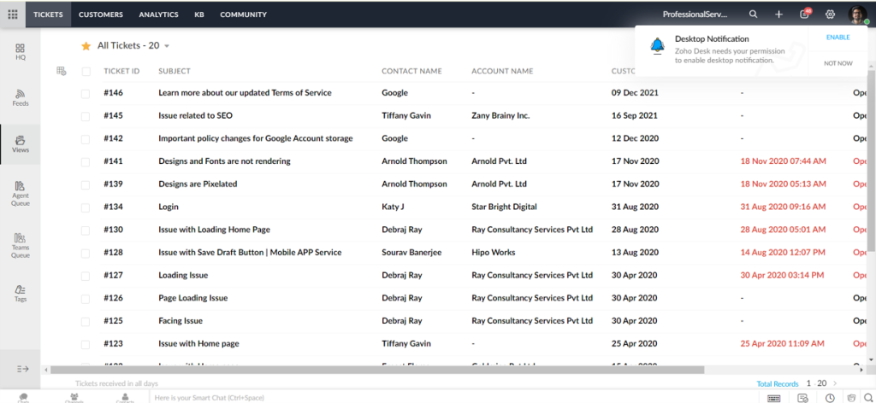Click the horizontal scrollbar under ticket list
Screen dimensions: 876x403
point(376,370)
